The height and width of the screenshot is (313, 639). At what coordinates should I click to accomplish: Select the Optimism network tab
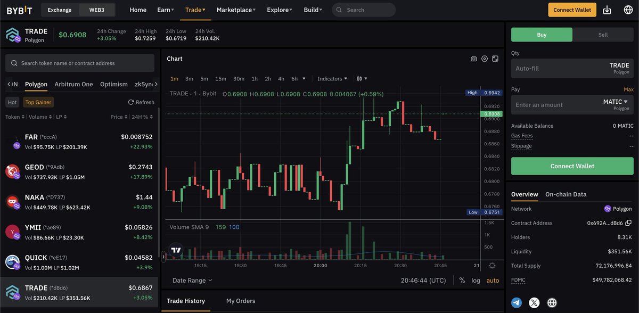114,84
